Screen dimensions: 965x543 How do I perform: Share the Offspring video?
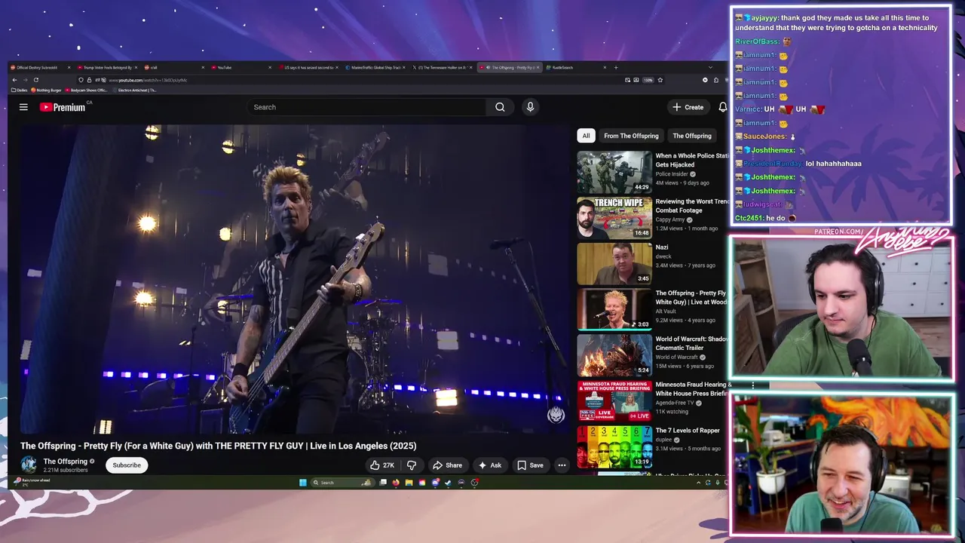[x=447, y=465]
